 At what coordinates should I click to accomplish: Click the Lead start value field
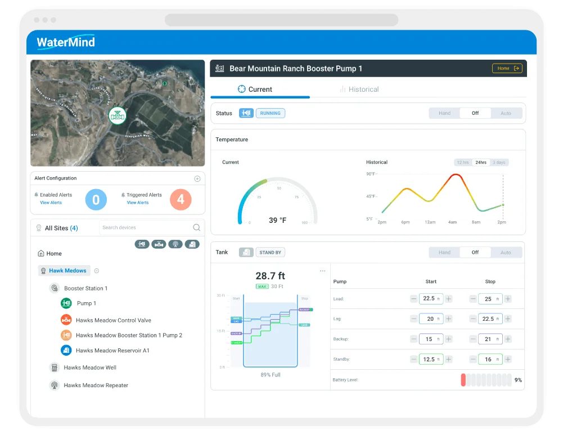point(431,298)
